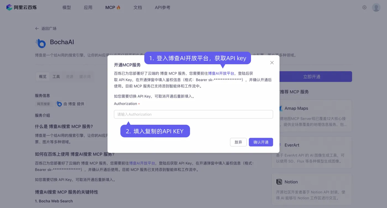Click the 1. Bocha Web Search heading

tap(54, 201)
